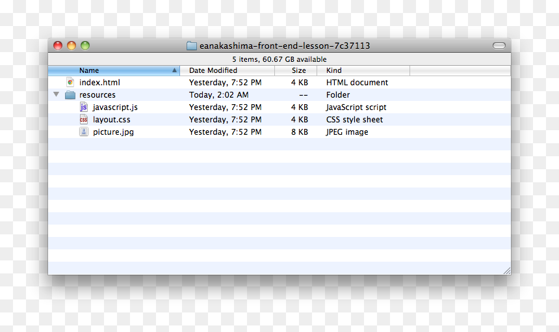Click the 4 KB size of layout.css
Screen dimensions: 559x332
click(300, 120)
